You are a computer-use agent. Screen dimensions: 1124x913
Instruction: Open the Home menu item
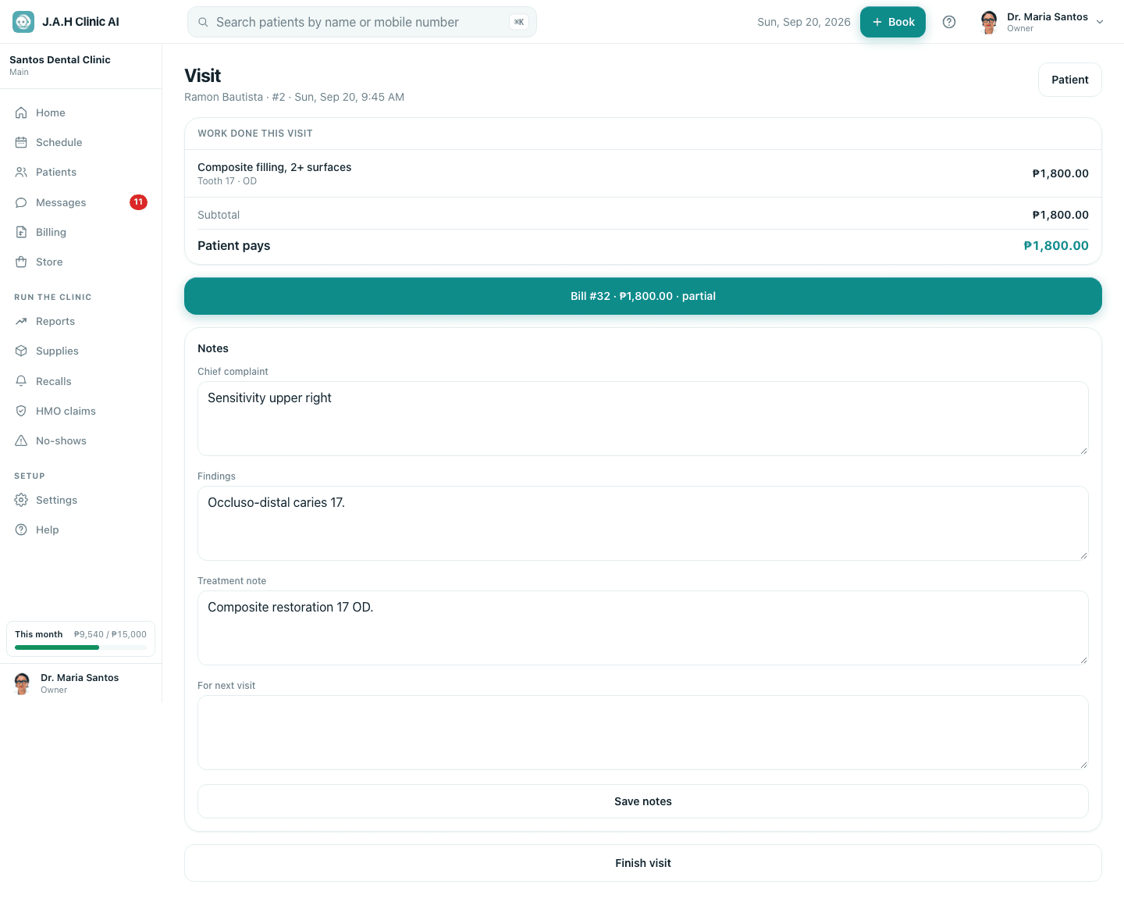[81, 112]
